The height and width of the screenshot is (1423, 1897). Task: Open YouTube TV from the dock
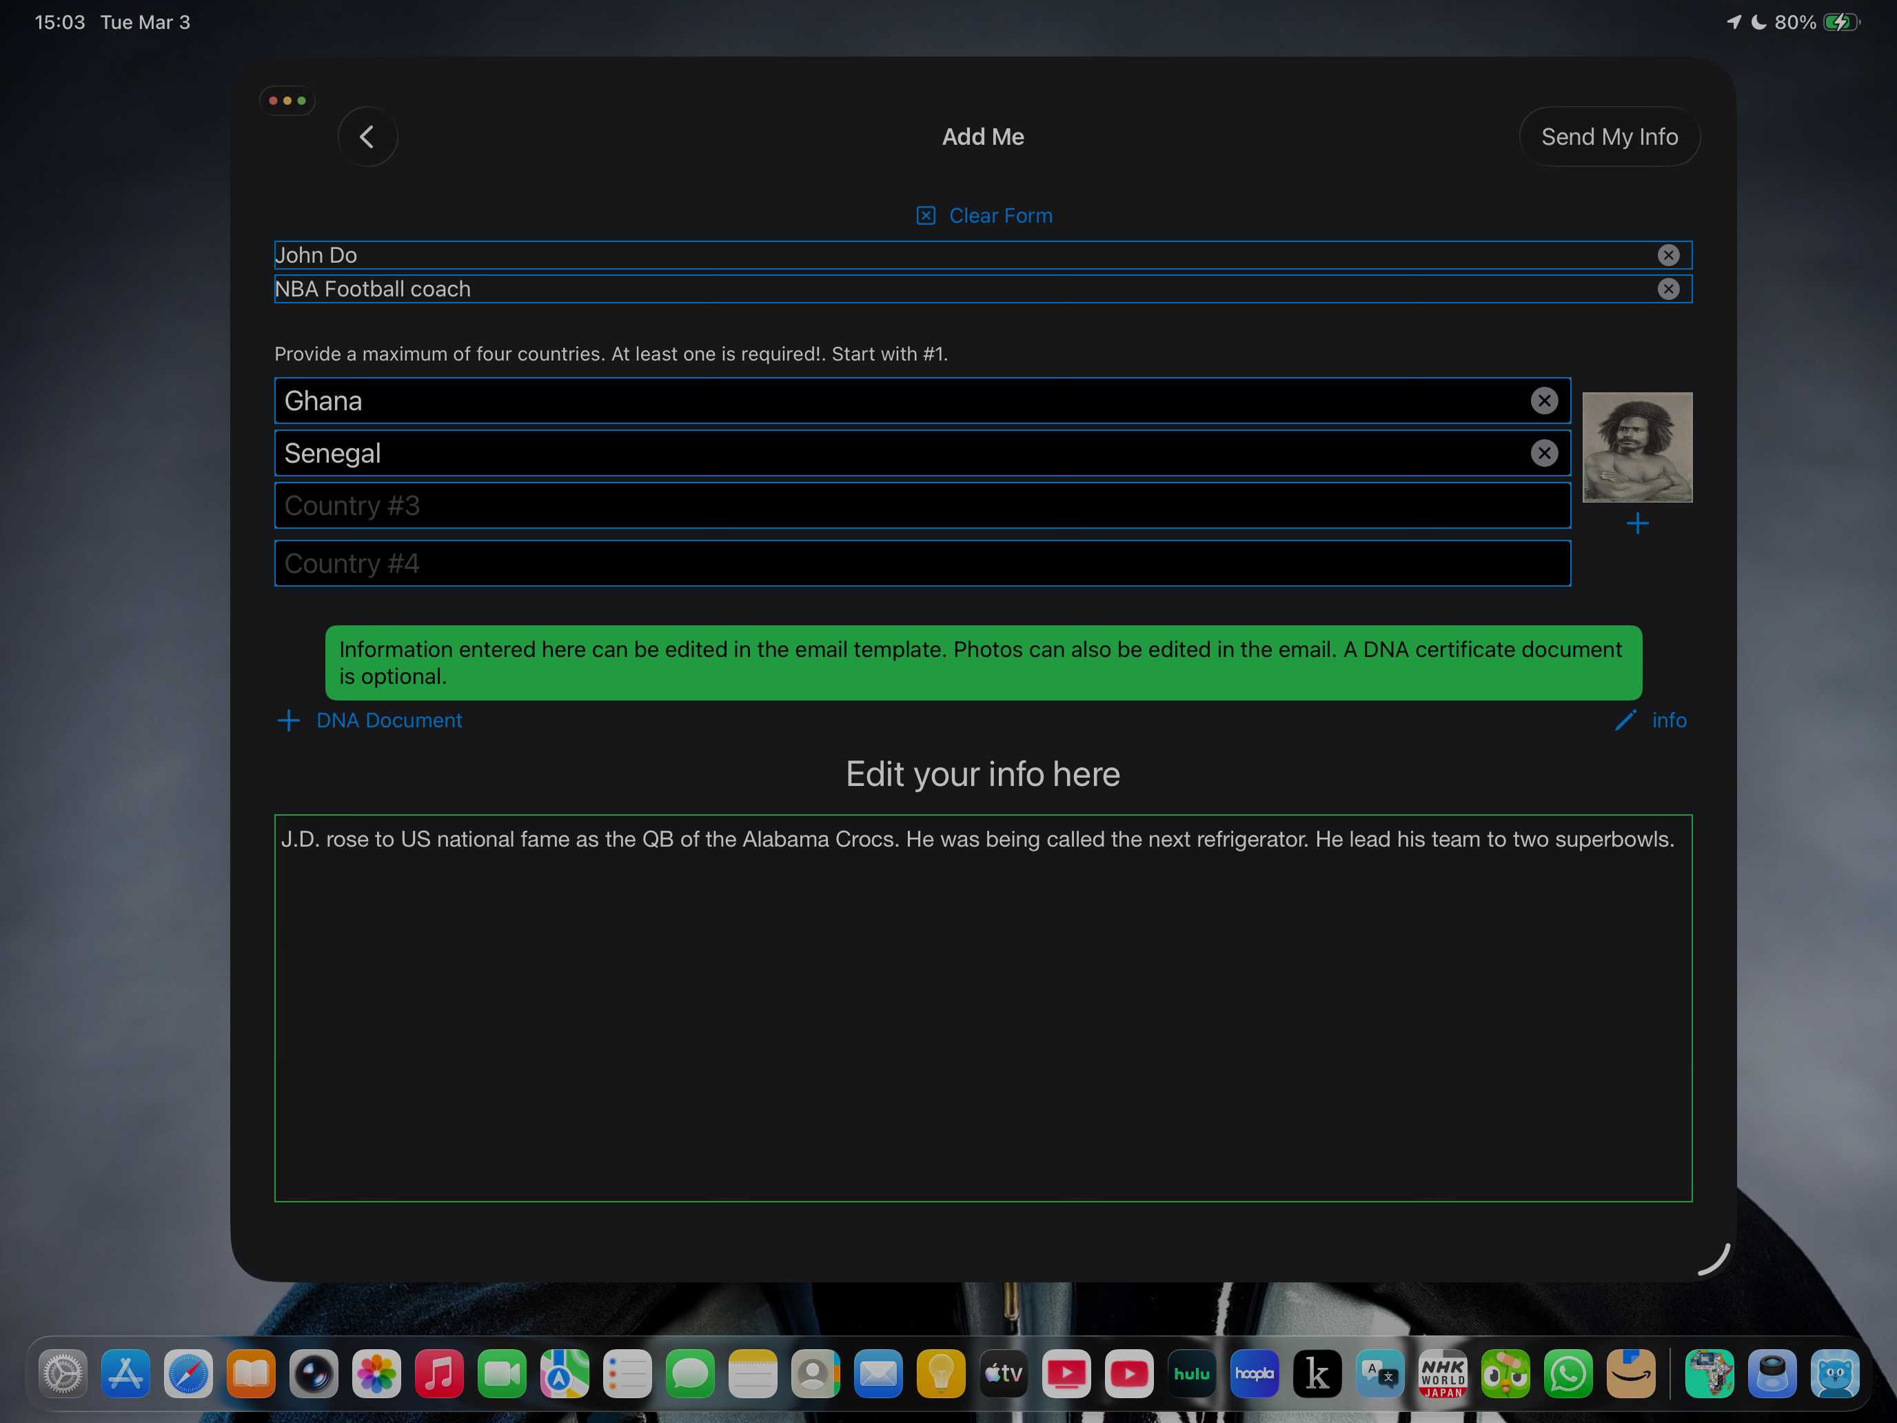[1066, 1374]
